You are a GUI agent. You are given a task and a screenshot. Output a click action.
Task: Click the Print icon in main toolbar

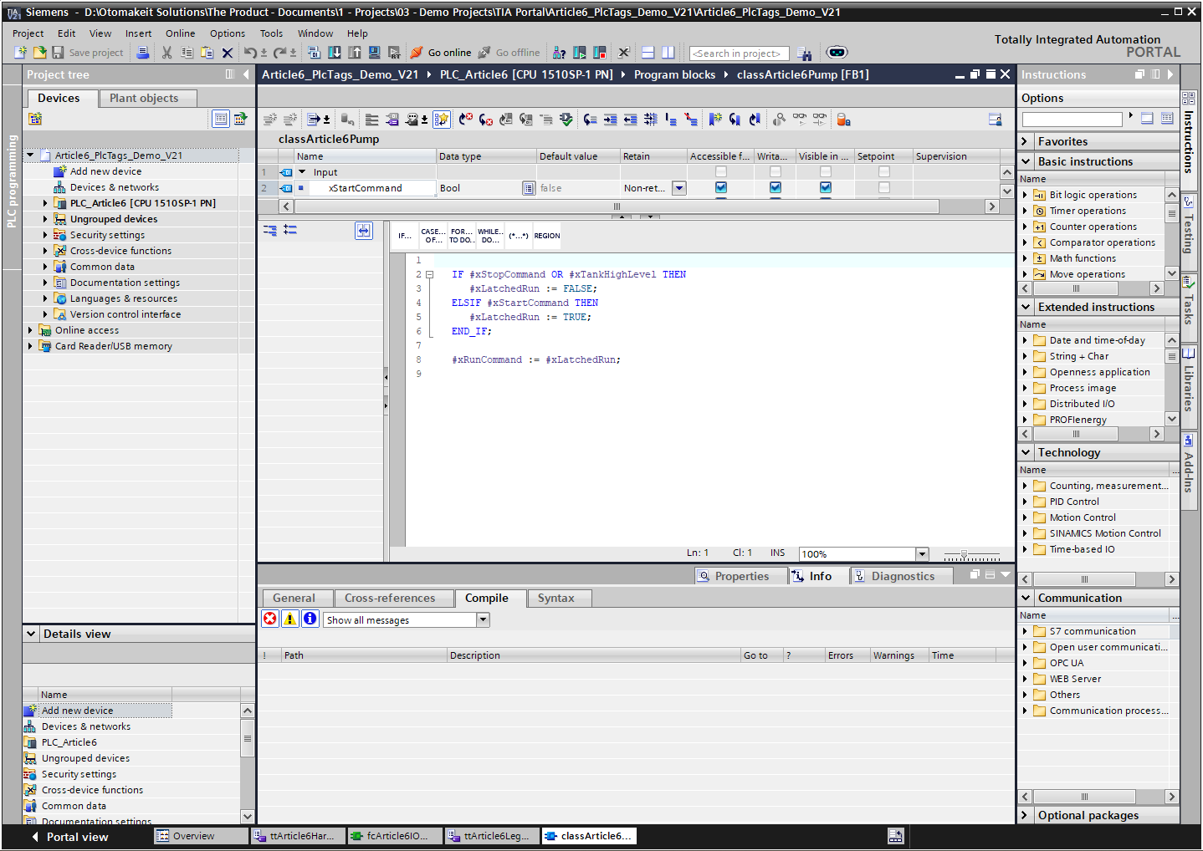143,53
